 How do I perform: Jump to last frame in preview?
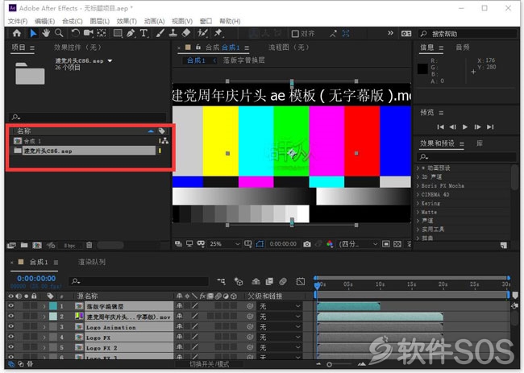pos(490,127)
